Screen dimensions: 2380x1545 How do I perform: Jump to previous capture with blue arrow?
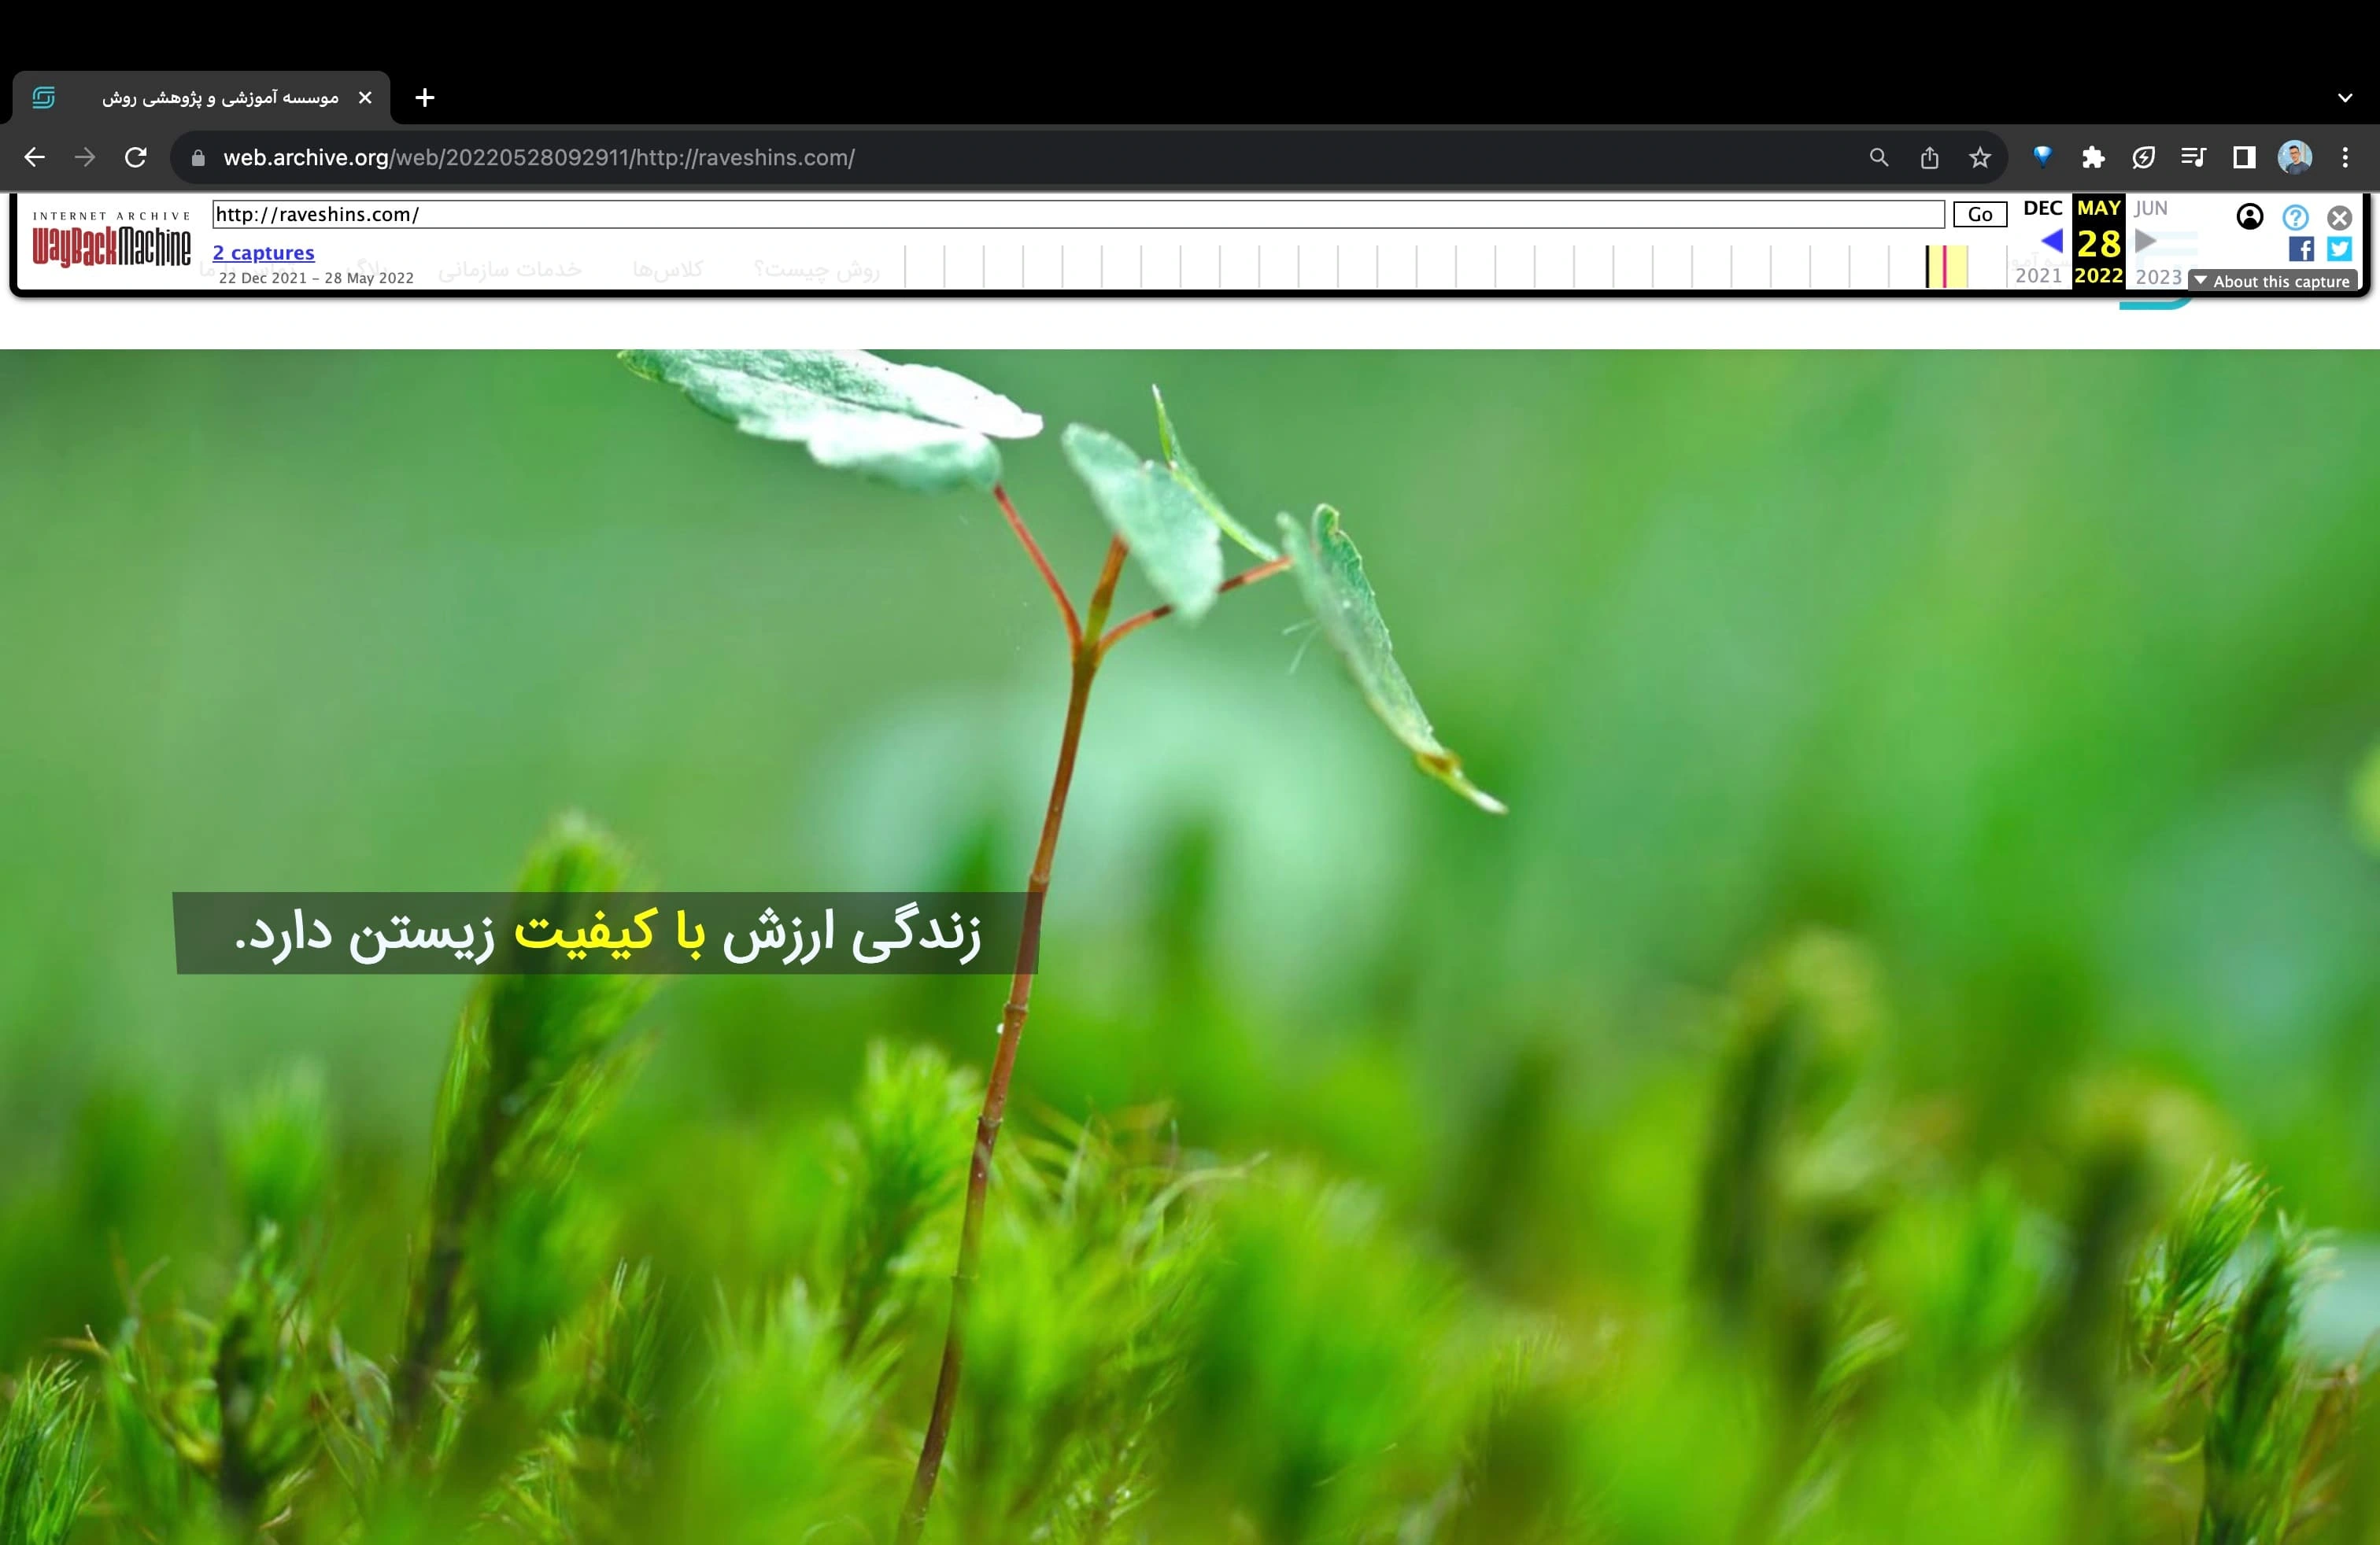2051,241
